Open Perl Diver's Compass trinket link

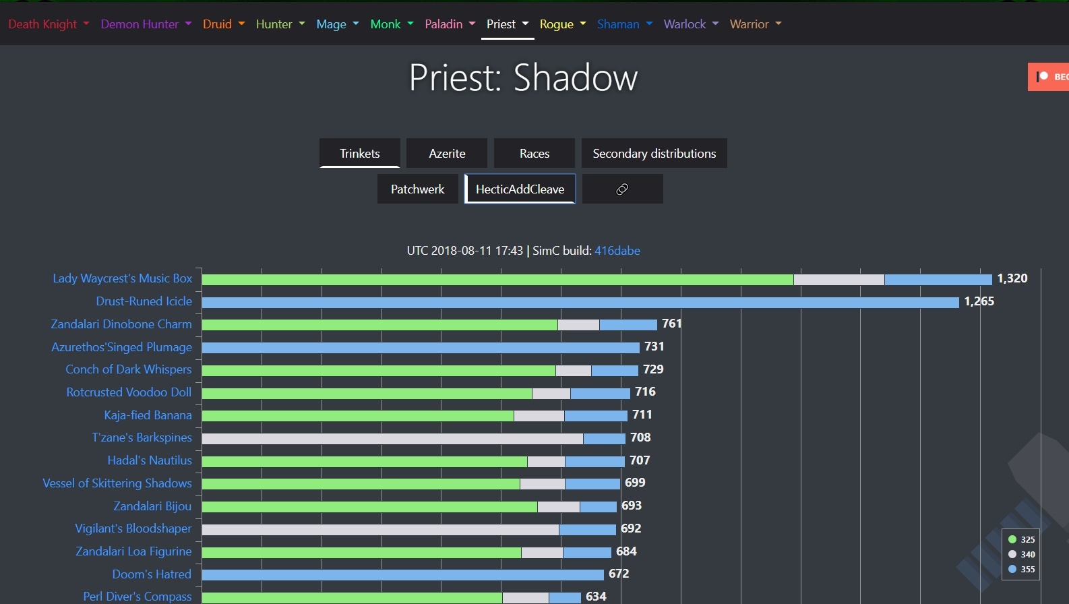tap(138, 597)
